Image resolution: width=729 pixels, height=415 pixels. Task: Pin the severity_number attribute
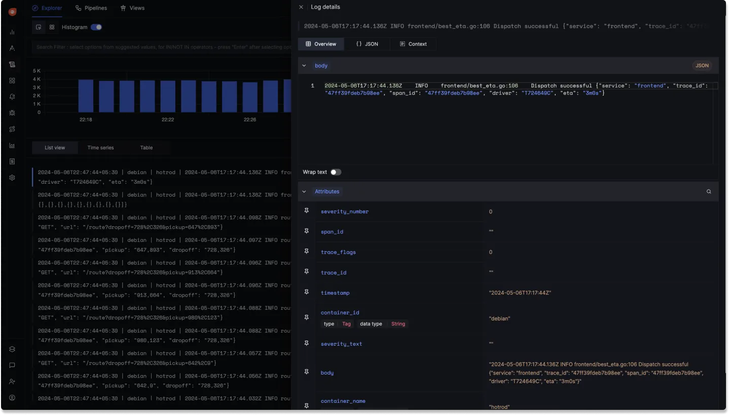306,211
